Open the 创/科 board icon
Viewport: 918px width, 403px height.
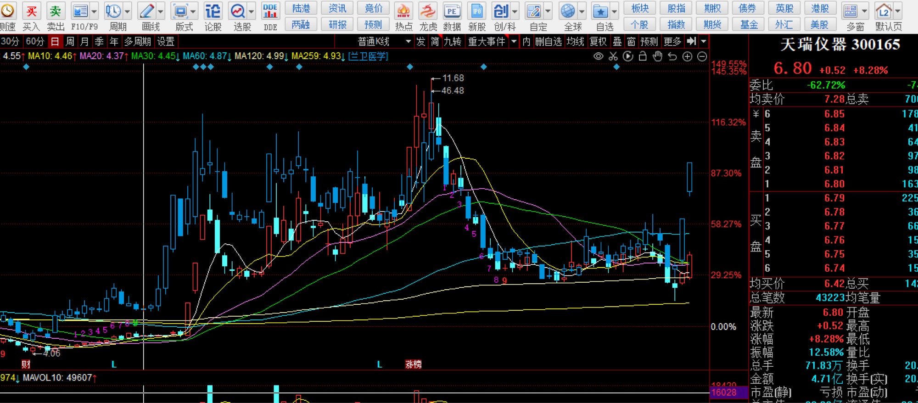(501, 11)
